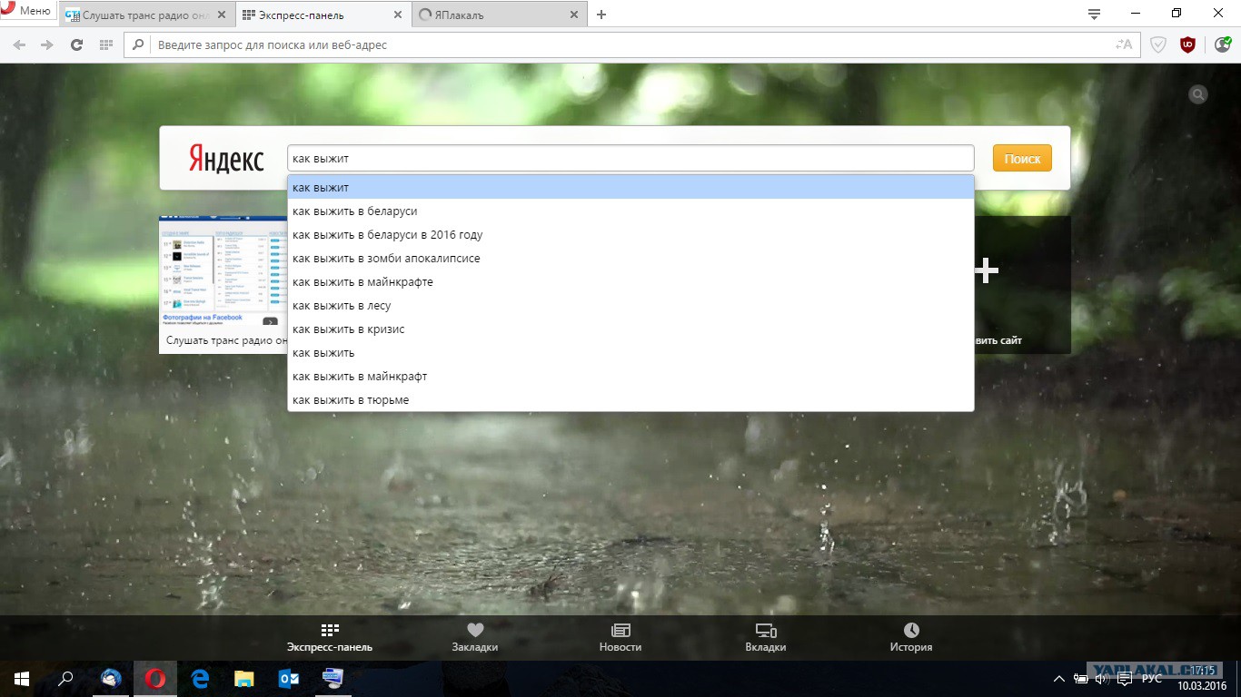Reload the current page
The width and height of the screenshot is (1241, 697).
point(76,44)
